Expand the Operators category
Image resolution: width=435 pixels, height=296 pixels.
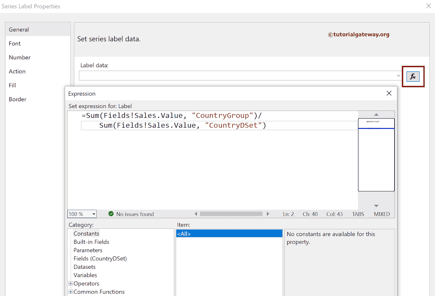point(71,284)
